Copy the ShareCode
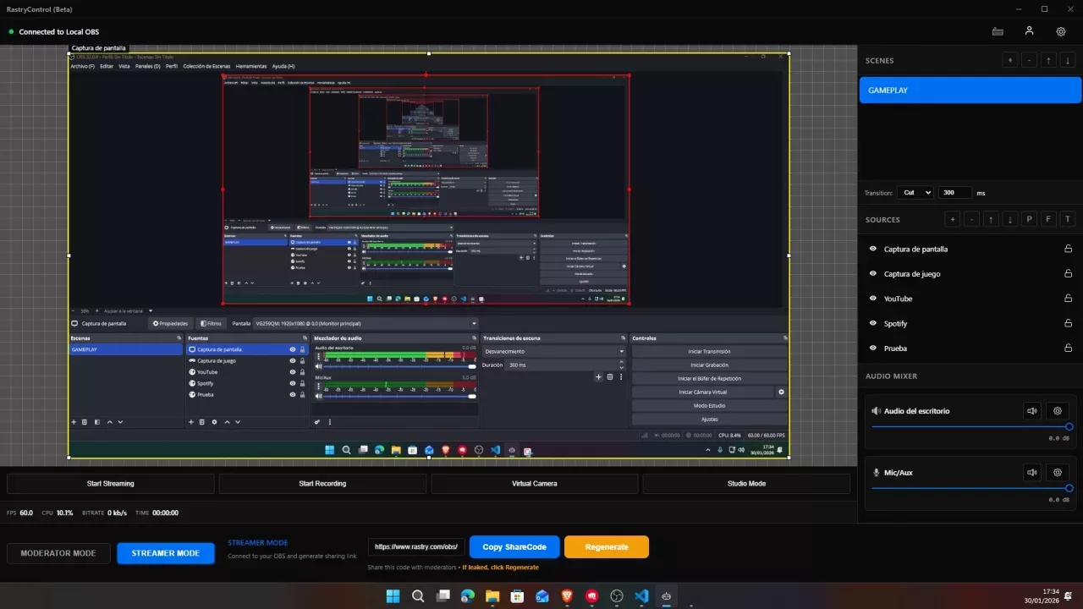 coord(514,547)
